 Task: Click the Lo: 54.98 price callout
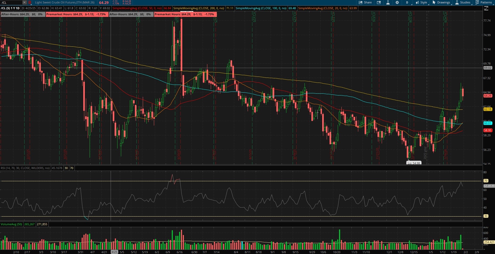click(413, 163)
